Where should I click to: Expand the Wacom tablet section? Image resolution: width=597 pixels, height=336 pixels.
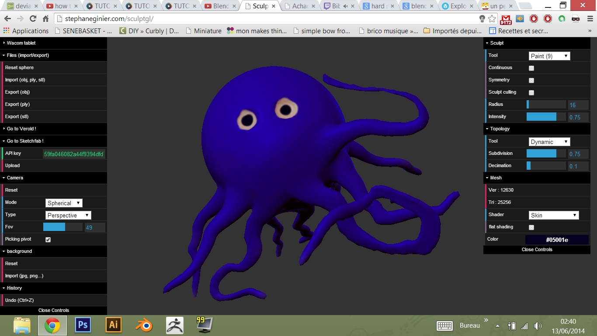coord(53,43)
